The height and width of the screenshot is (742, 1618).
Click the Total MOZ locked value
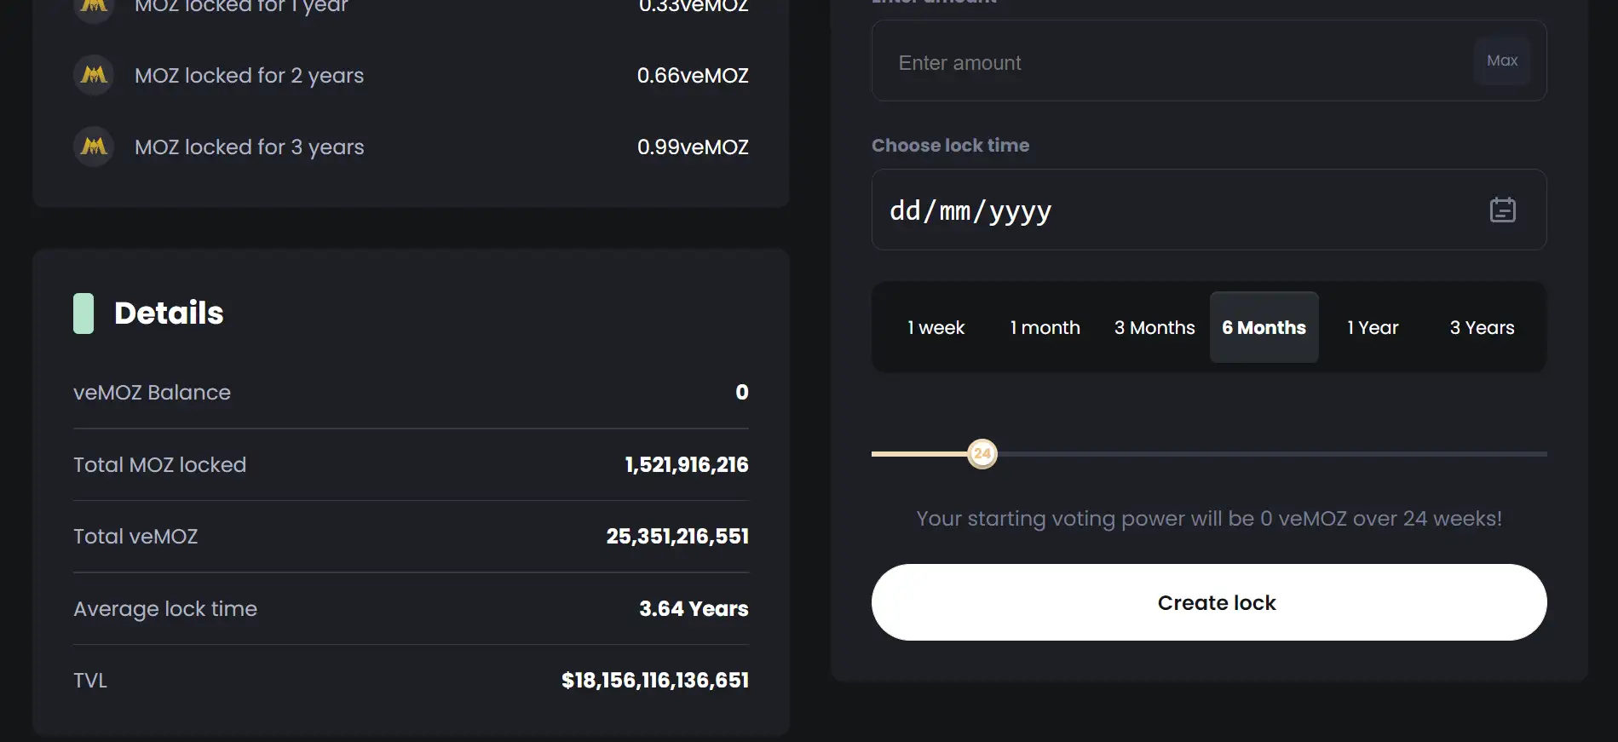pyautogui.click(x=687, y=465)
